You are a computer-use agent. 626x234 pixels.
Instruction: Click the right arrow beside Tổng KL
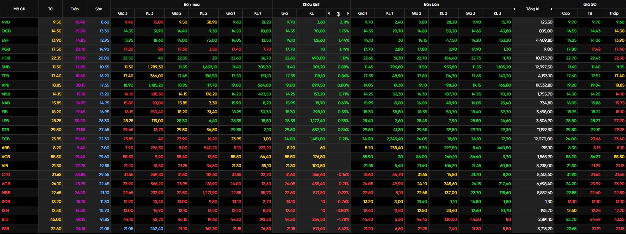(552, 9)
